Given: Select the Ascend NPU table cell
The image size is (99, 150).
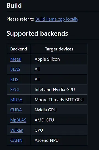Looking at the screenshot, I should [59, 140].
